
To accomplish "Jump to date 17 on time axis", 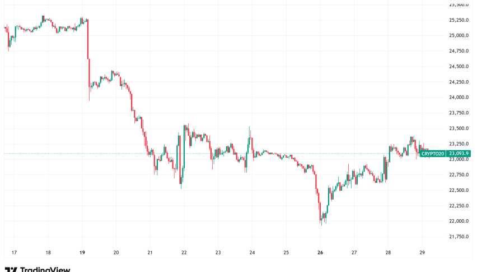I will coord(14,253).
